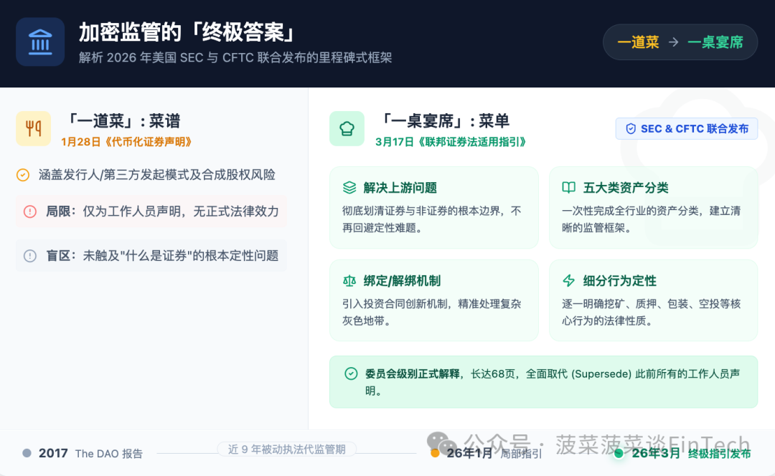The width and height of the screenshot is (775, 476).
Task: Click the fork and knife icon
Action: [33, 128]
